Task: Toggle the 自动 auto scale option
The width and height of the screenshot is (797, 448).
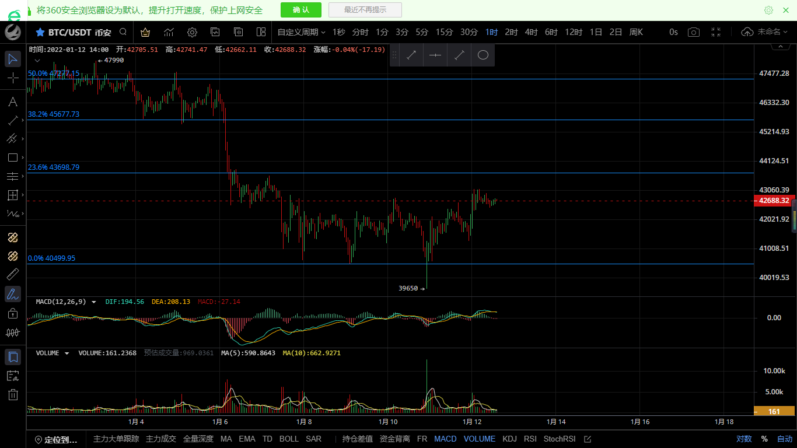Action: [785, 439]
